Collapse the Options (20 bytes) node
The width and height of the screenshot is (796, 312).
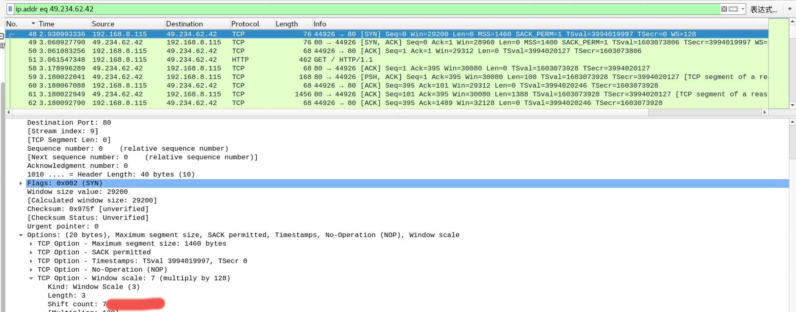(x=20, y=235)
